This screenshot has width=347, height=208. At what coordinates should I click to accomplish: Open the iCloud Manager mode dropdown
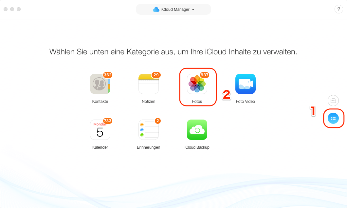coord(173,9)
